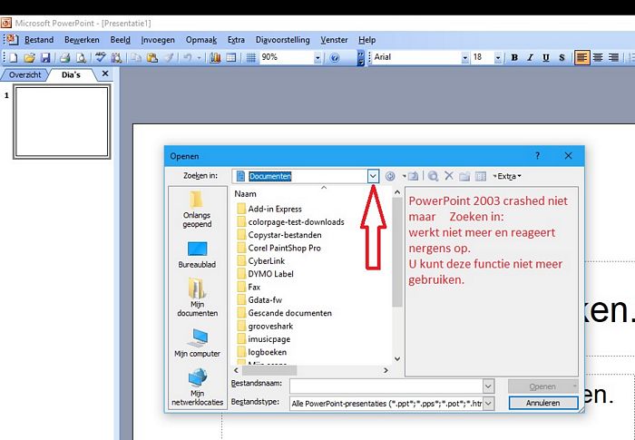Select the Format Painter brush icon
Screen dimensions: 635x440
[x=169, y=57]
